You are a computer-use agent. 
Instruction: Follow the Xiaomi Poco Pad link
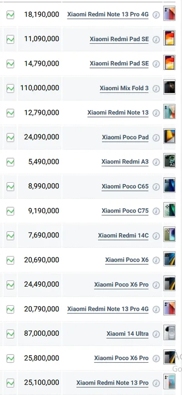[125, 138]
